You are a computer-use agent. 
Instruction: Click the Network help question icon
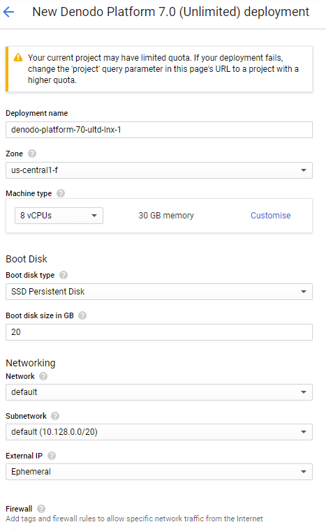click(x=43, y=376)
